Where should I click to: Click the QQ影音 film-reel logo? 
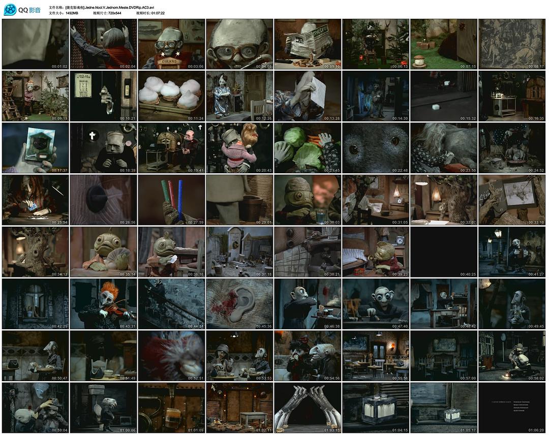[x=10, y=10]
